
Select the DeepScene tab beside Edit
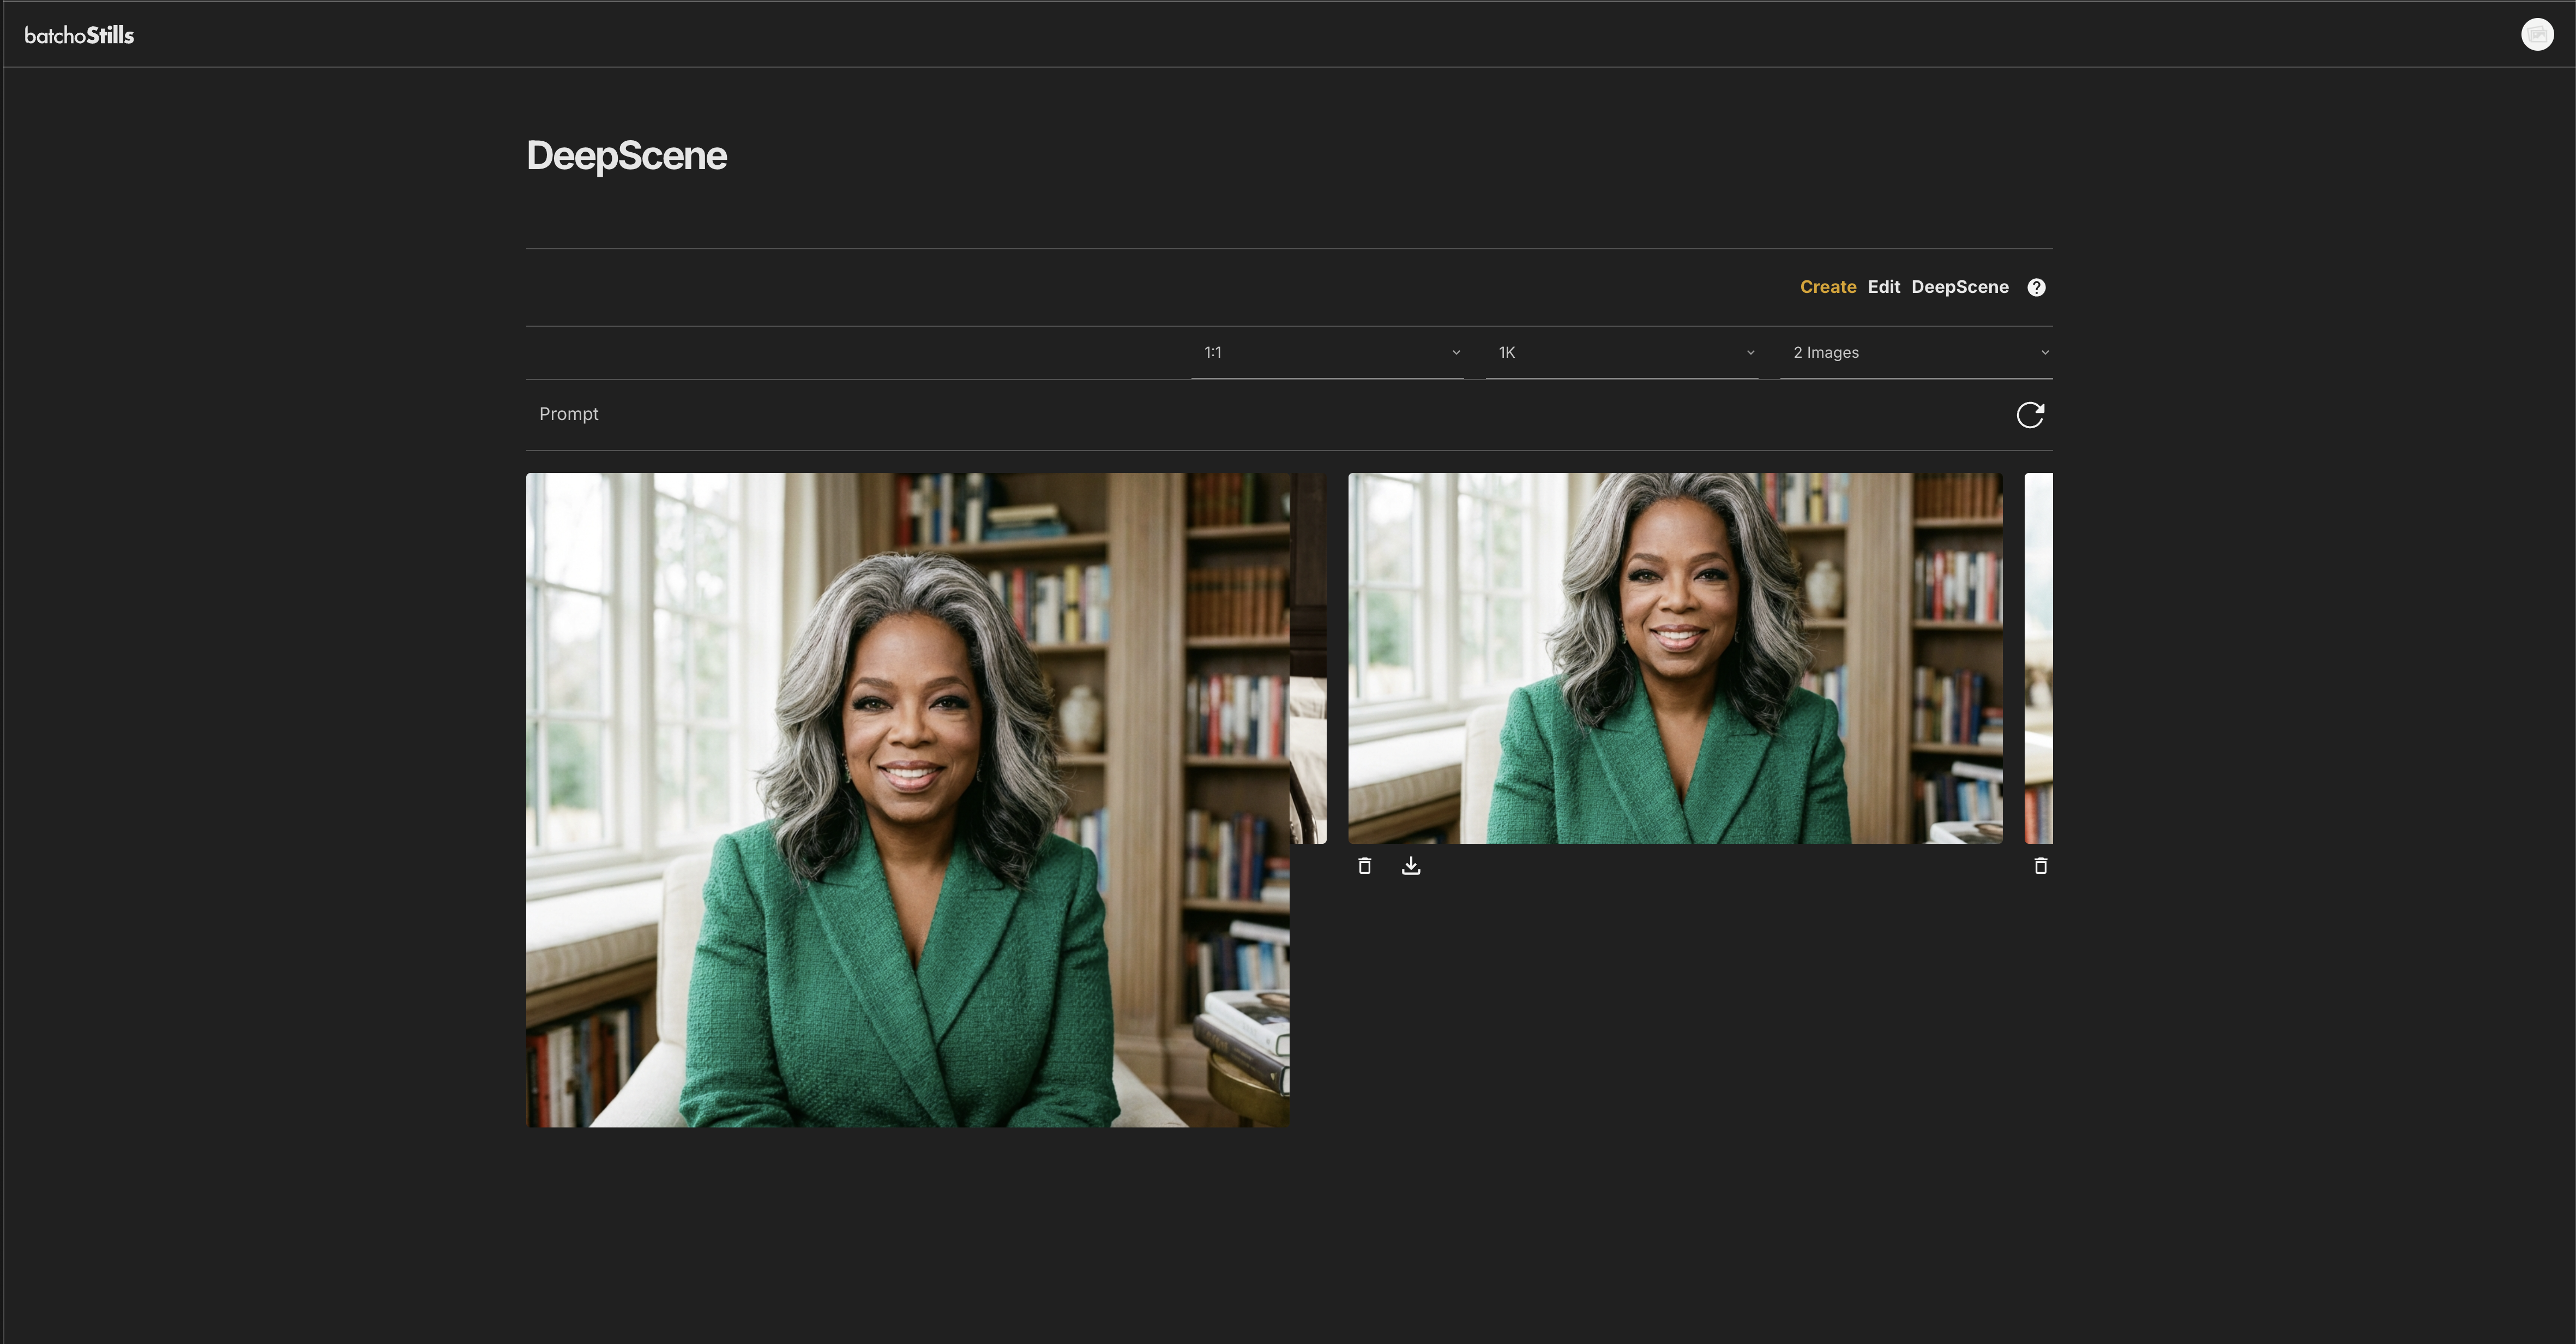pyautogui.click(x=1959, y=287)
